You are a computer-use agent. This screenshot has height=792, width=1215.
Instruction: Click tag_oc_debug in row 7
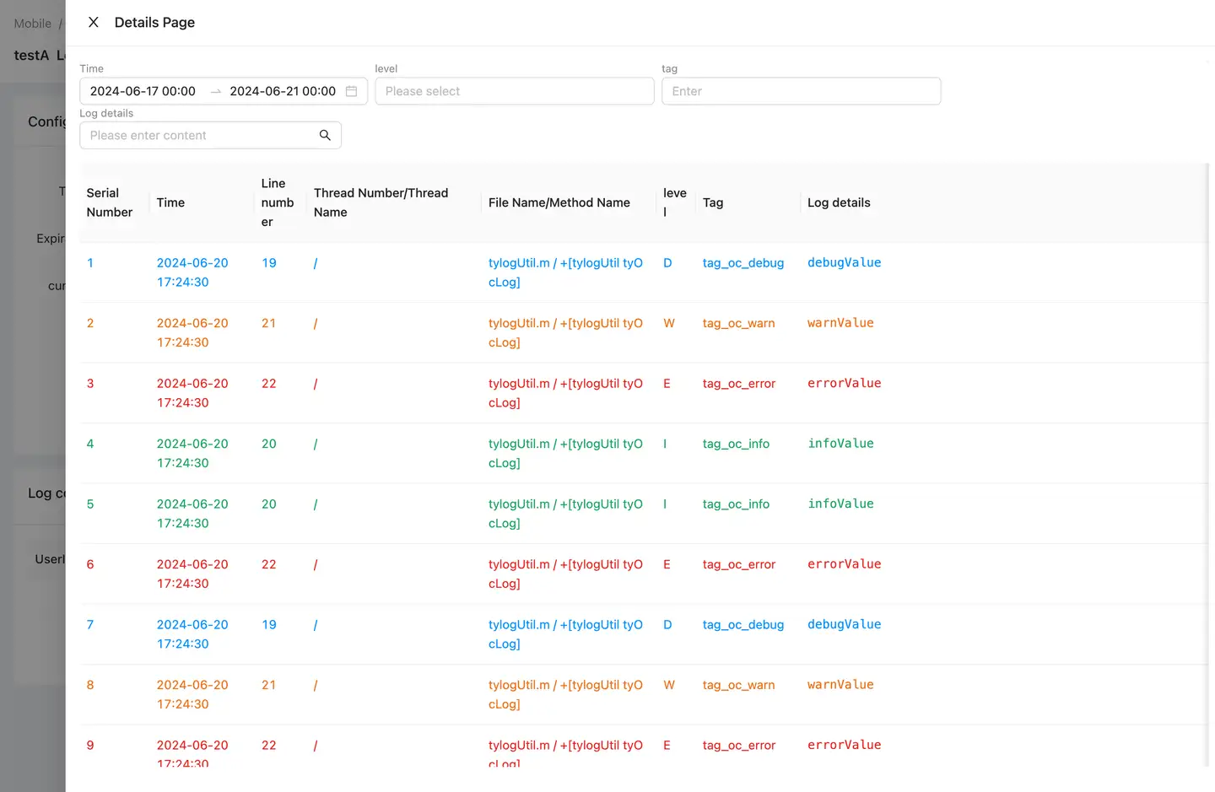(x=743, y=625)
